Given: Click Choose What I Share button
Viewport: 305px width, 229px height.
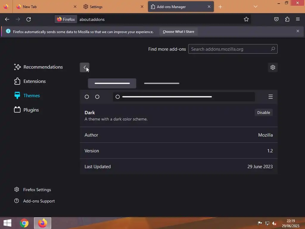Looking at the screenshot, I should (178, 32).
